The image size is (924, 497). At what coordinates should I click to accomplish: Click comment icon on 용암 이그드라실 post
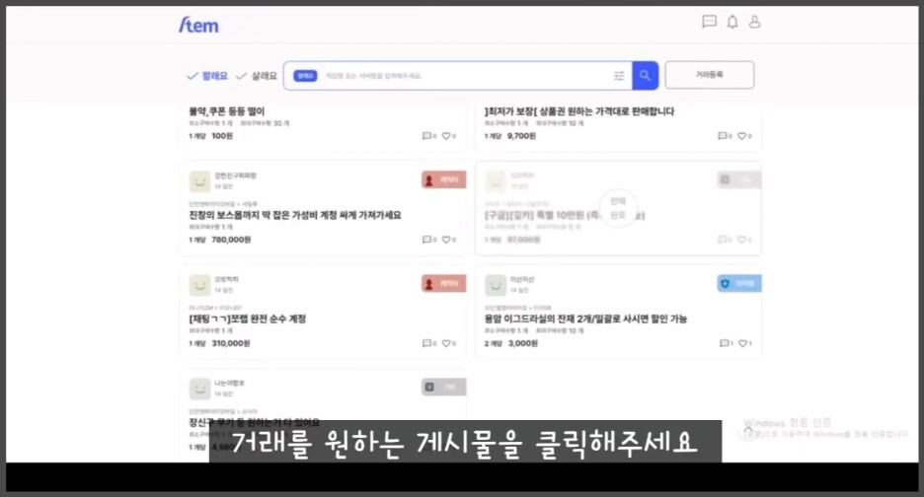(x=724, y=343)
